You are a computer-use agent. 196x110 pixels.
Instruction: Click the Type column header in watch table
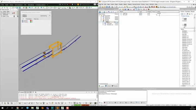pos(142,12)
